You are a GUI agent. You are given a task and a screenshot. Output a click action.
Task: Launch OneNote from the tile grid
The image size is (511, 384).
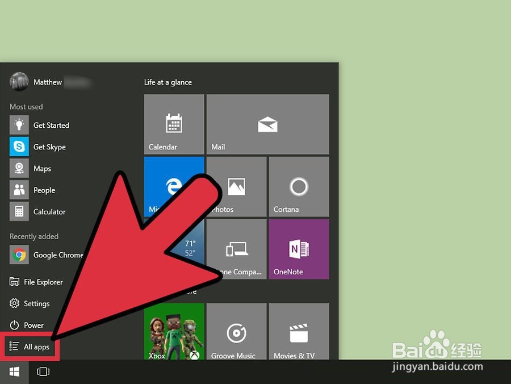[x=299, y=249]
